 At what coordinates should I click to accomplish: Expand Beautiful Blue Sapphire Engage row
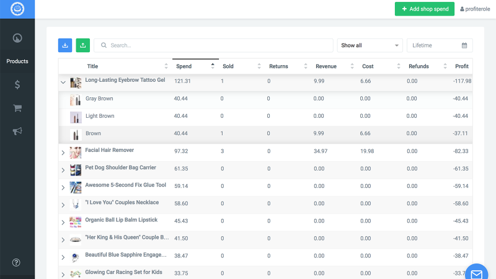[63, 257]
